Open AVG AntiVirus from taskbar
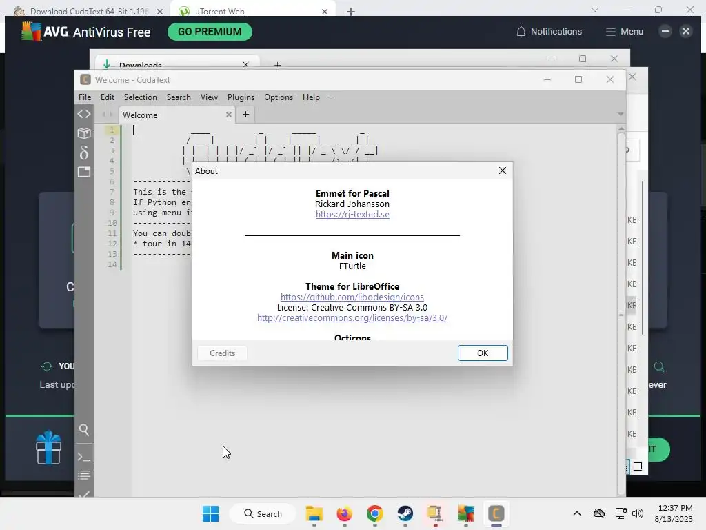This screenshot has height=530, width=706. (466, 513)
